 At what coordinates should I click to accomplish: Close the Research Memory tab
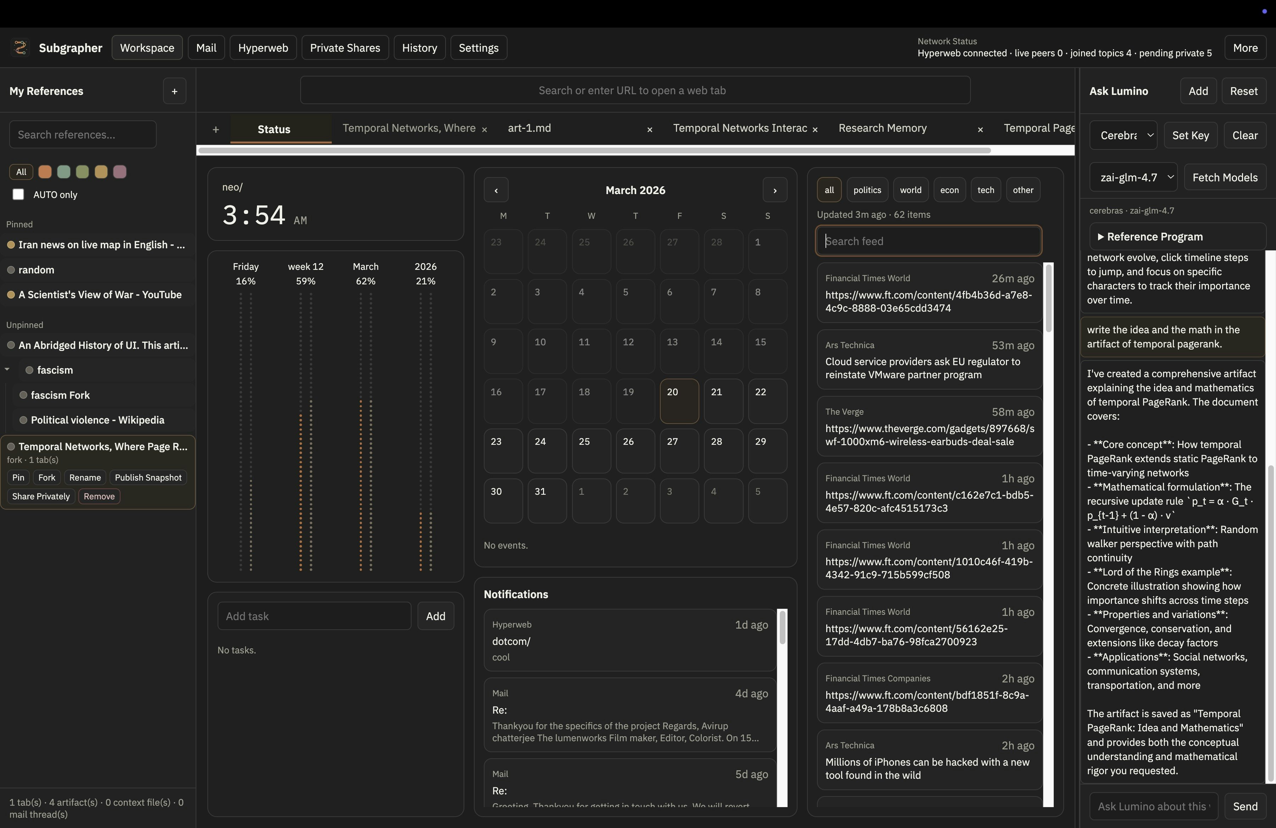click(980, 129)
